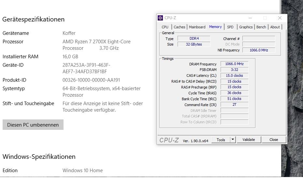Click the Gerätespezifikationen heading
Viewport: 303px width, 178px height.
[x=34, y=19]
